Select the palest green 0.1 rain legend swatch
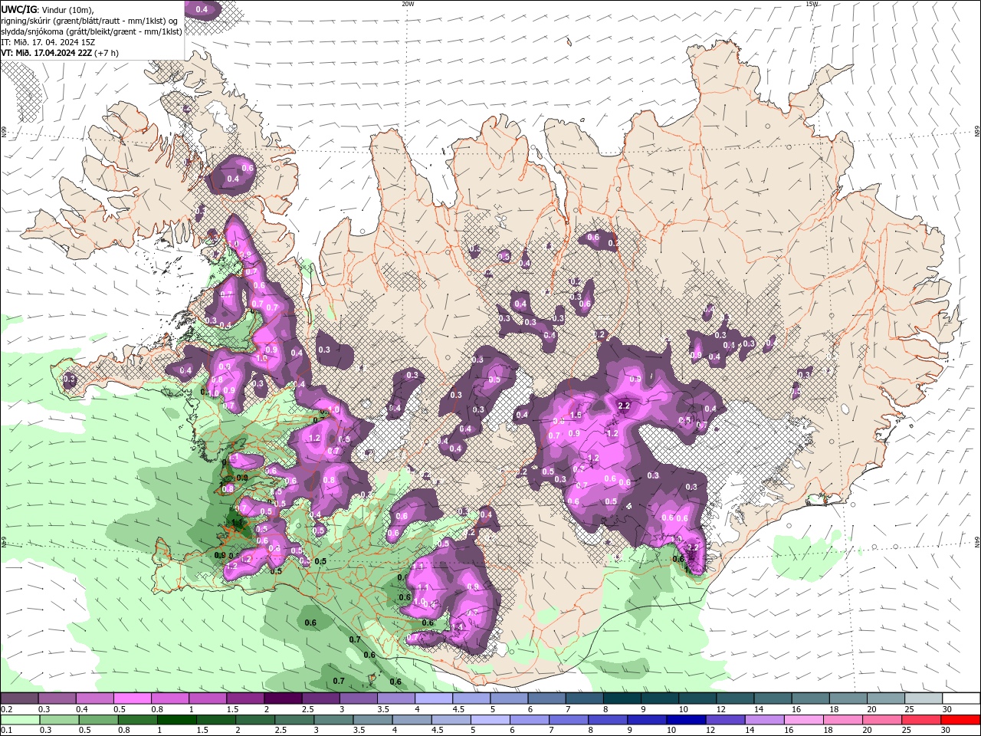The height and width of the screenshot is (736, 981). 21,720
